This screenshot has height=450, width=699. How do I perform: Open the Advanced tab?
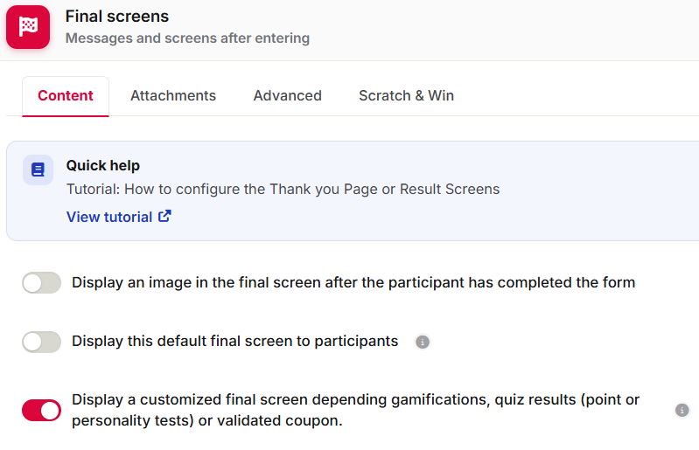click(288, 96)
